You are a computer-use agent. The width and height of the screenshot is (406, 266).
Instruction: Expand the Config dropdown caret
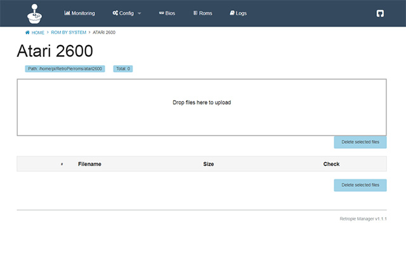point(140,13)
